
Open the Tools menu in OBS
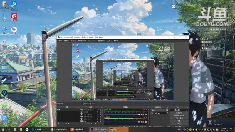tap(109, 41)
